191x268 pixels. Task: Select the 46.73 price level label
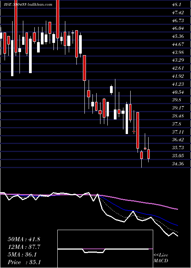[178, 21]
